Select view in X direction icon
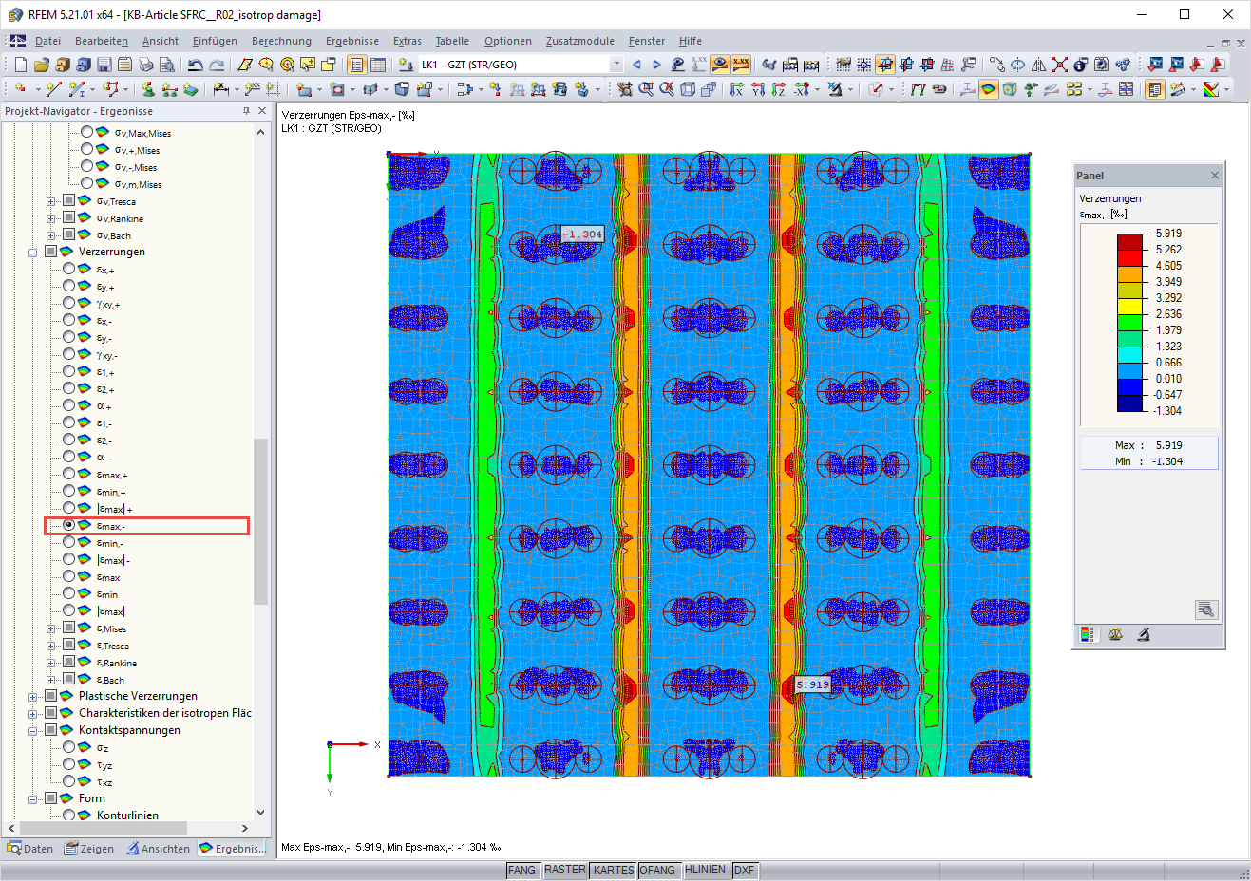 tap(736, 89)
